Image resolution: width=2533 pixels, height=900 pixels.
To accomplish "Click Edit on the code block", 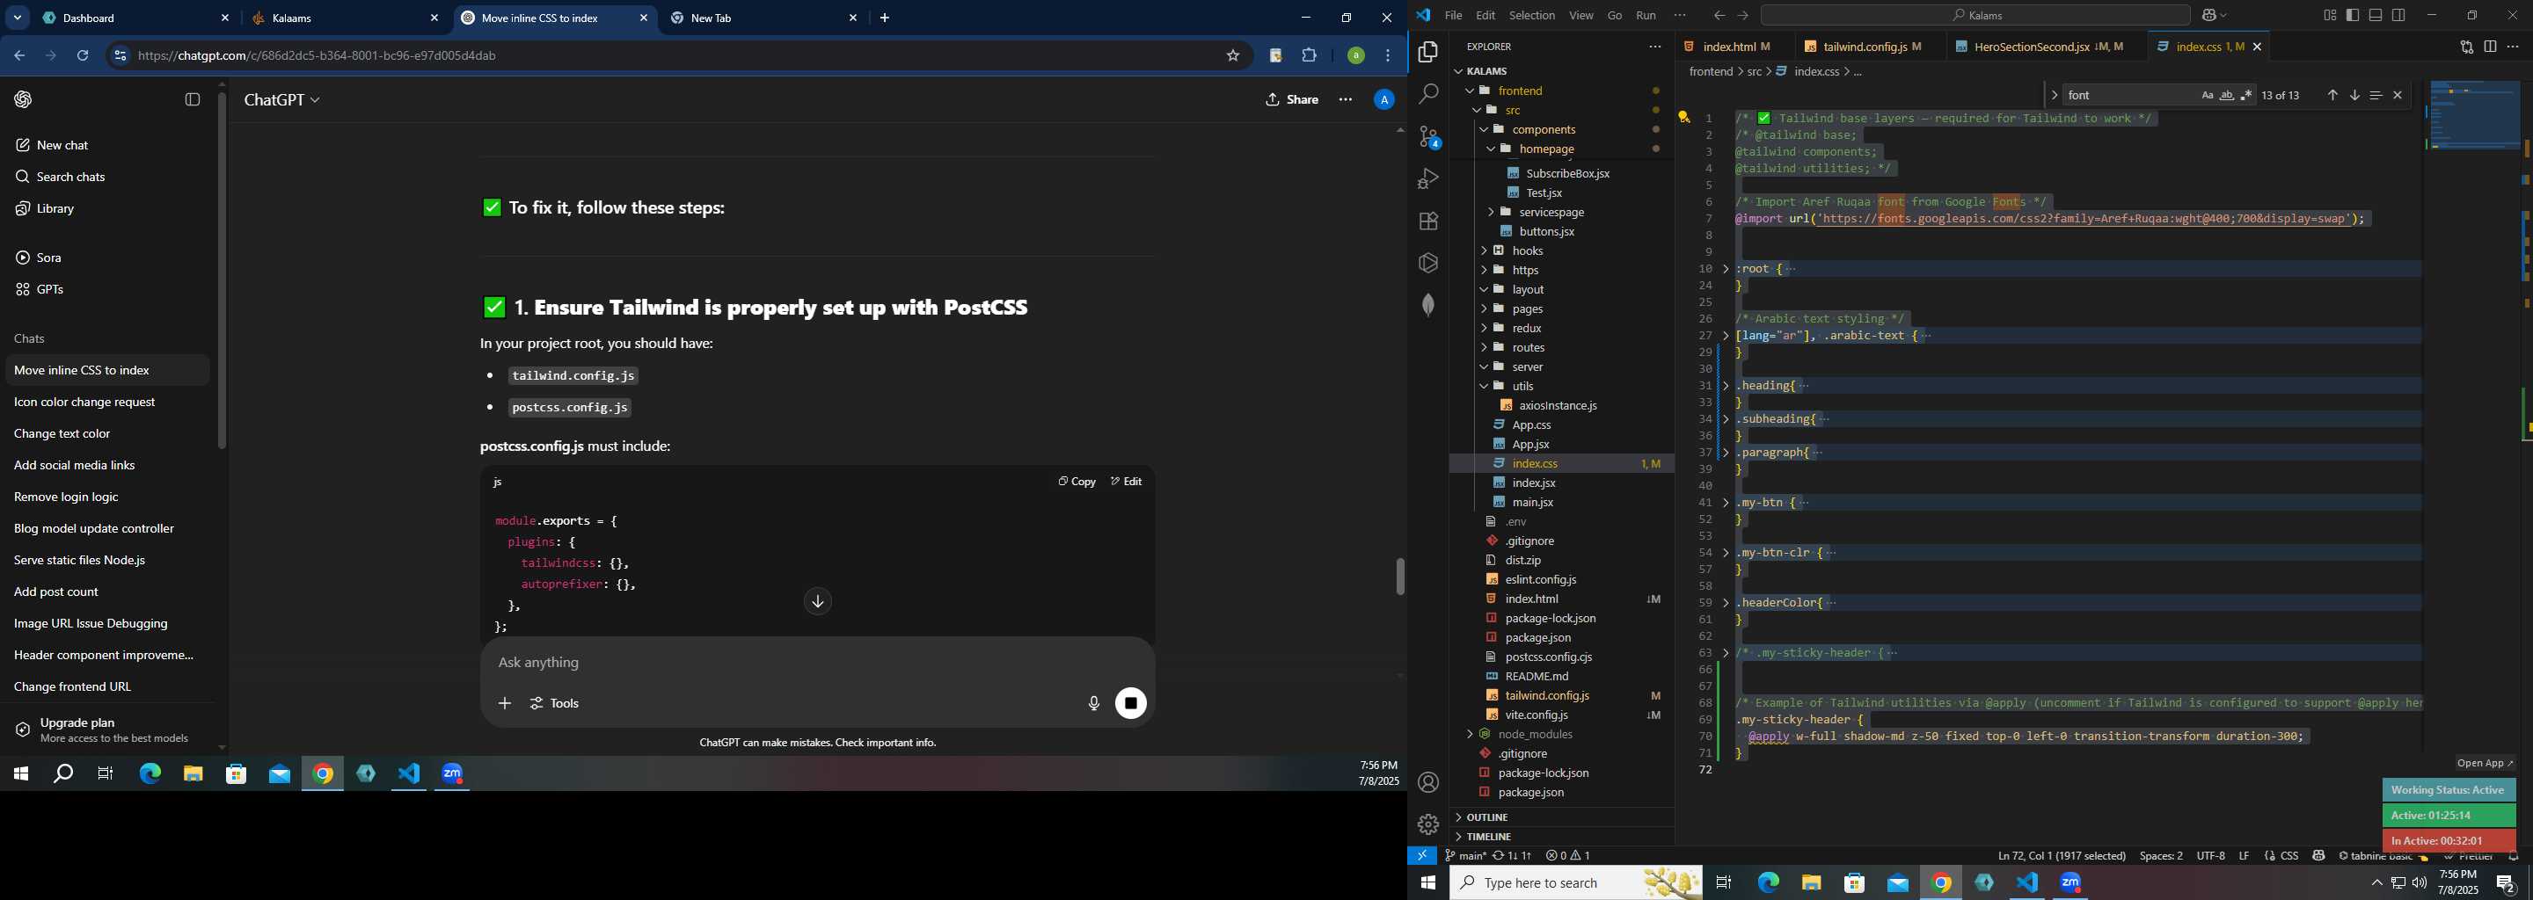I will (x=1126, y=482).
